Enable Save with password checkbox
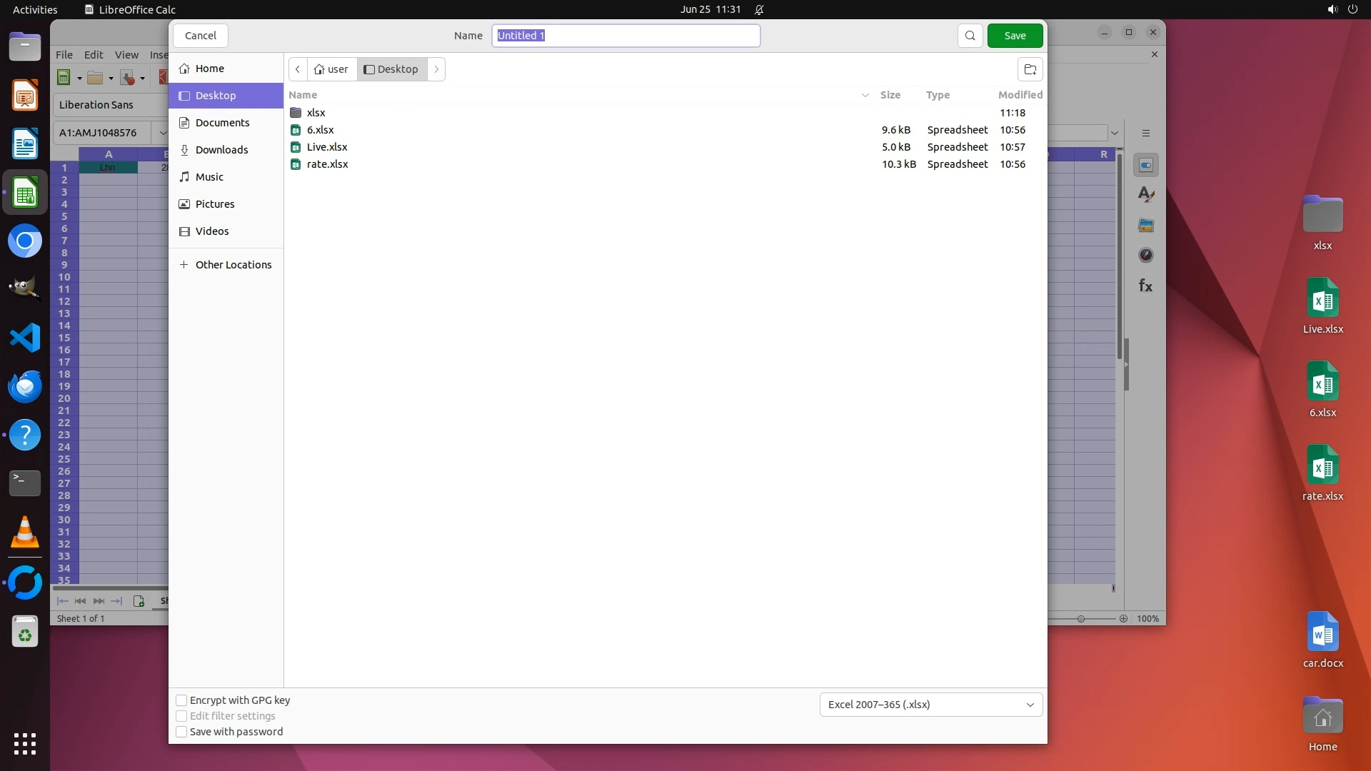This screenshot has height=771, width=1371. click(181, 732)
